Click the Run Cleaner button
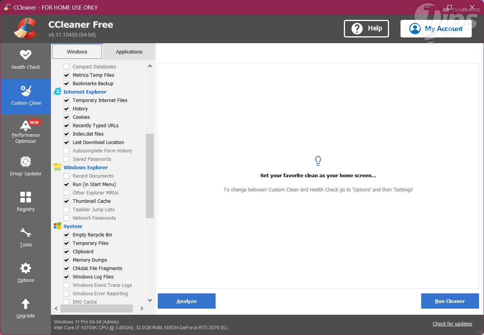This screenshot has height=335, width=484. coord(450,301)
